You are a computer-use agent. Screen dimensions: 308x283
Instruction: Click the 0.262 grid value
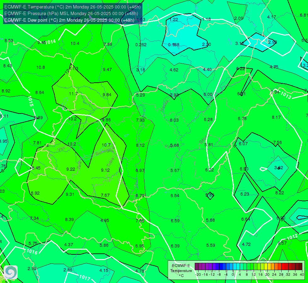(x=141, y=45)
